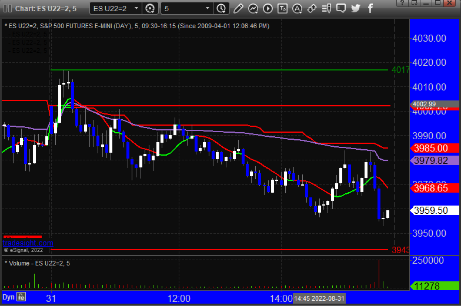Click the 4020.00 price axis label
Viewport: 461px width, 306px height.
pyautogui.click(x=429, y=62)
